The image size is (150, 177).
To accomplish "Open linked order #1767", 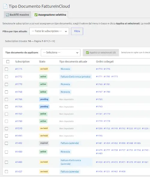I will pos(99,92).
